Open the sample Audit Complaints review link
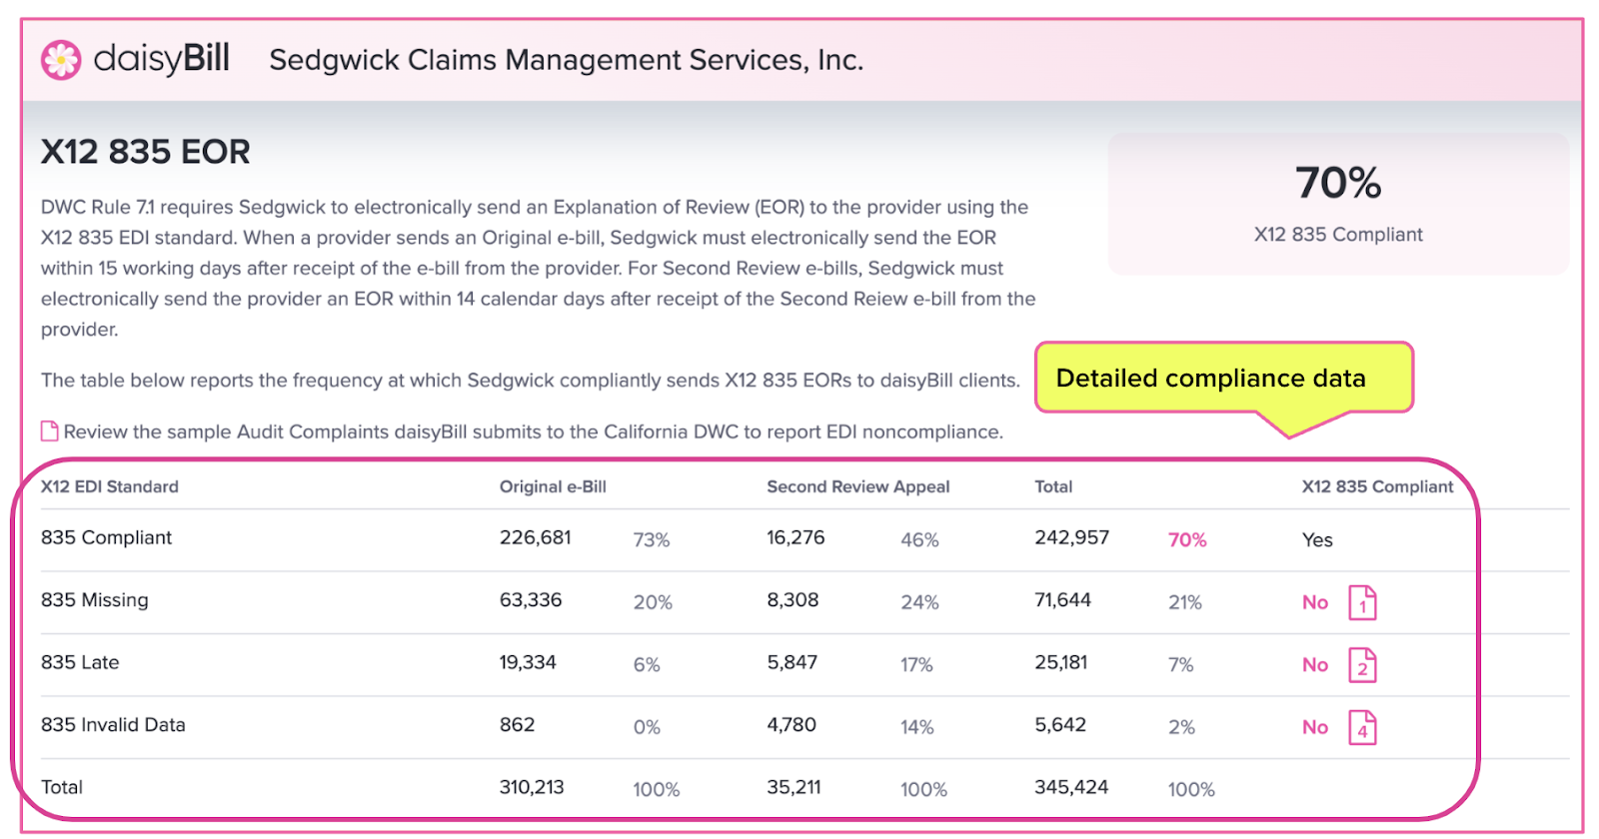Viewport: 1599px width, 839px height. click(533, 431)
